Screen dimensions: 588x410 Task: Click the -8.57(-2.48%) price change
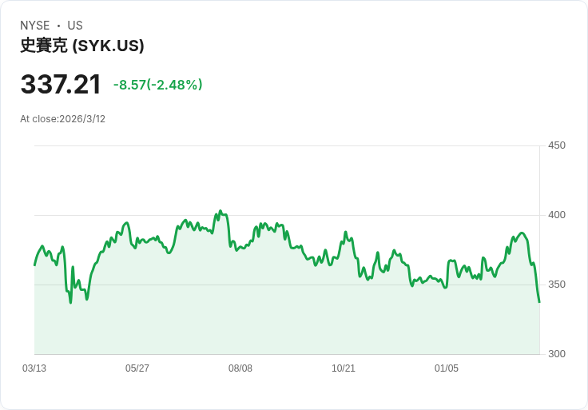157,85
